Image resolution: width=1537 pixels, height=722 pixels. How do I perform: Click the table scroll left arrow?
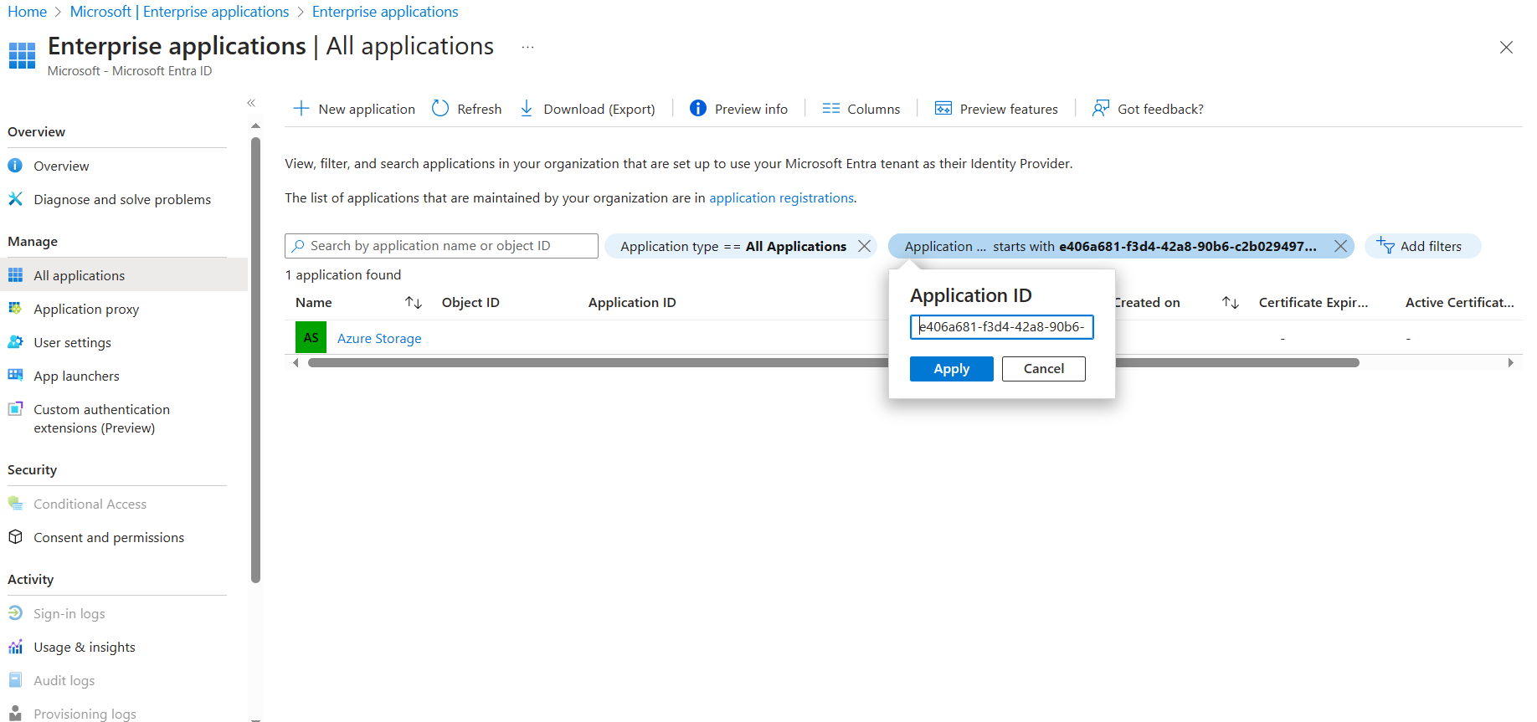pos(296,363)
